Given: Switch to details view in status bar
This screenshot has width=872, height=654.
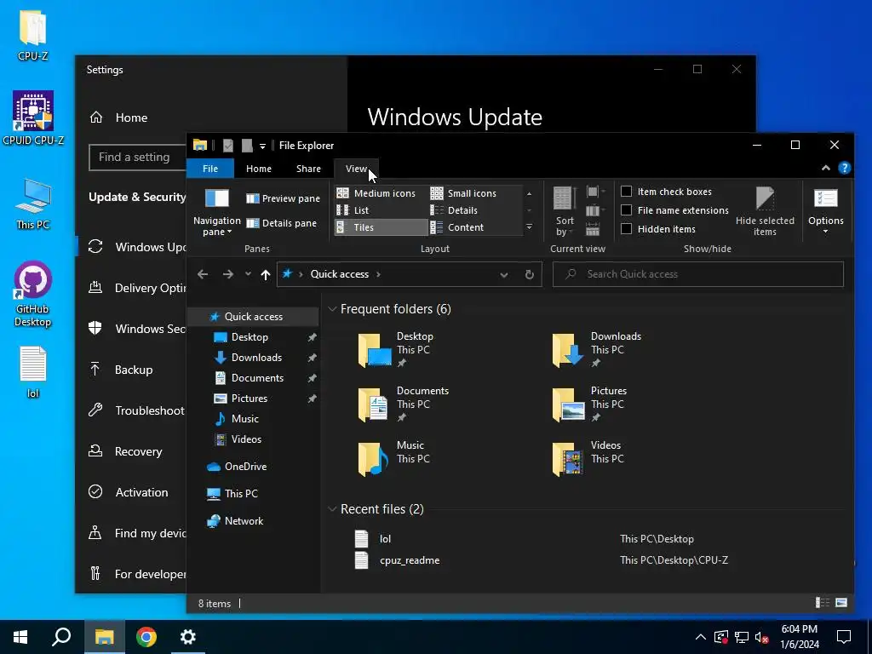Looking at the screenshot, I should [x=822, y=603].
